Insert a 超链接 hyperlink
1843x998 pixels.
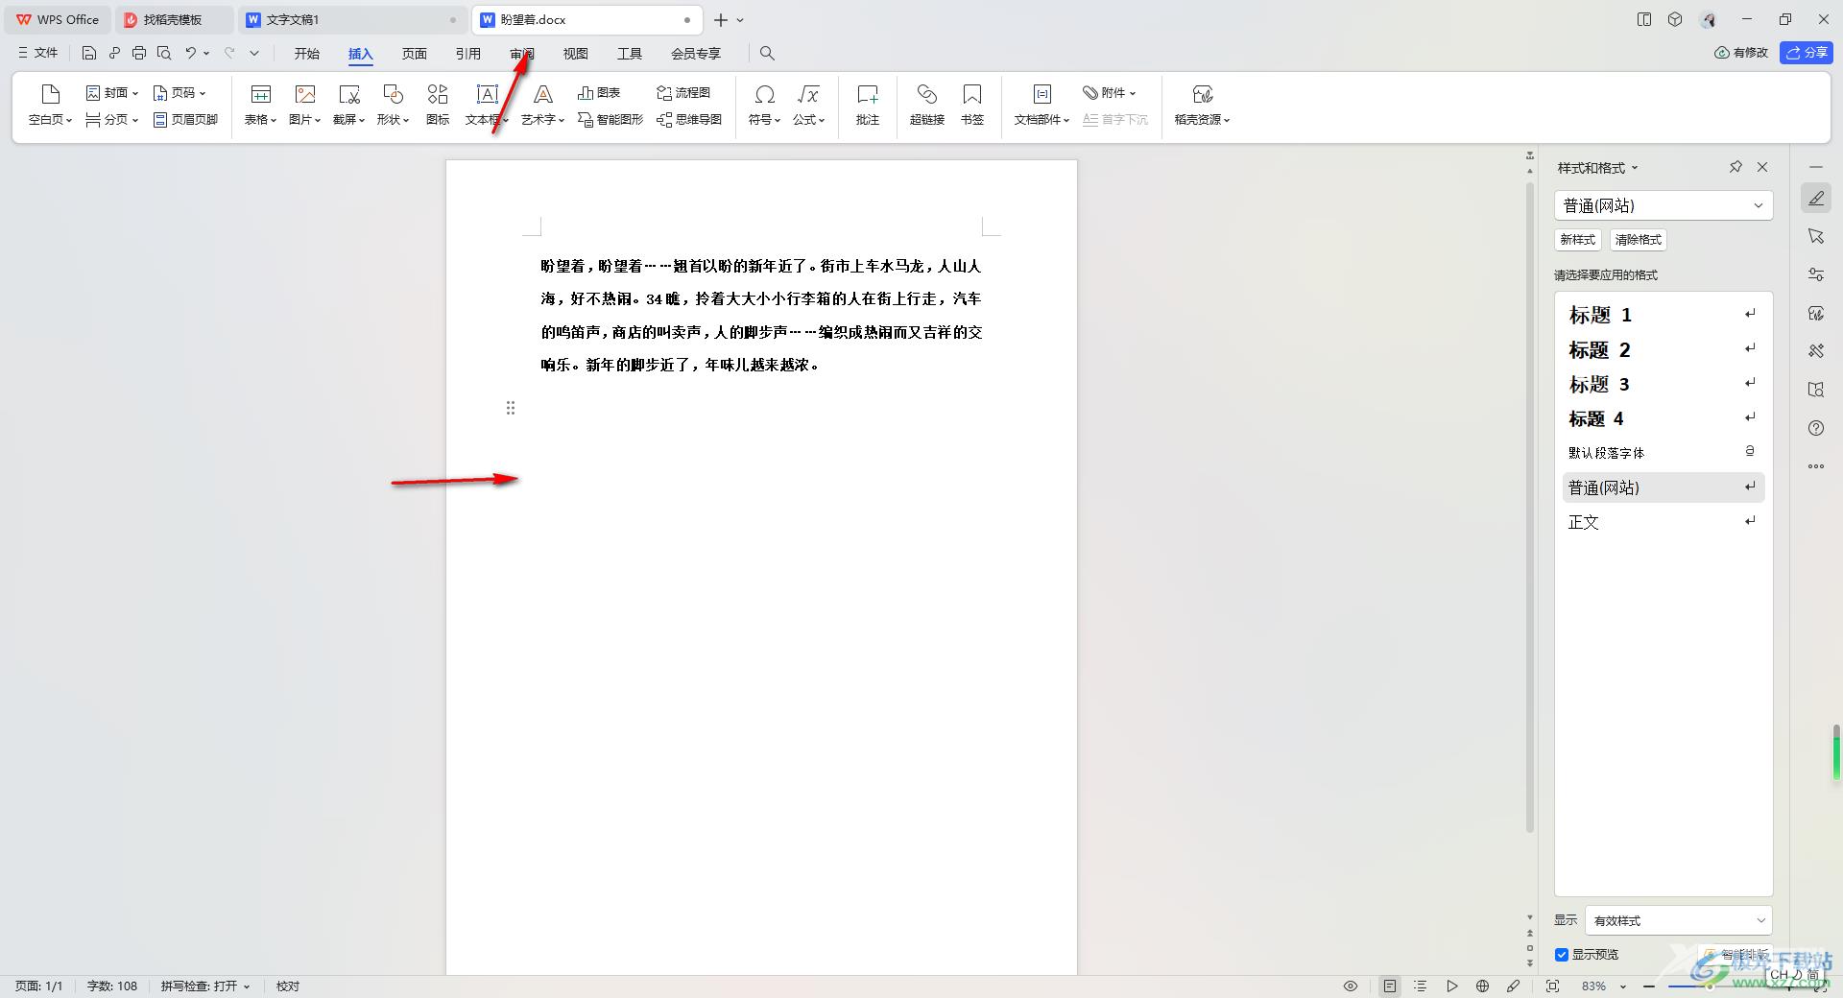pyautogui.click(x=927, y=105)
